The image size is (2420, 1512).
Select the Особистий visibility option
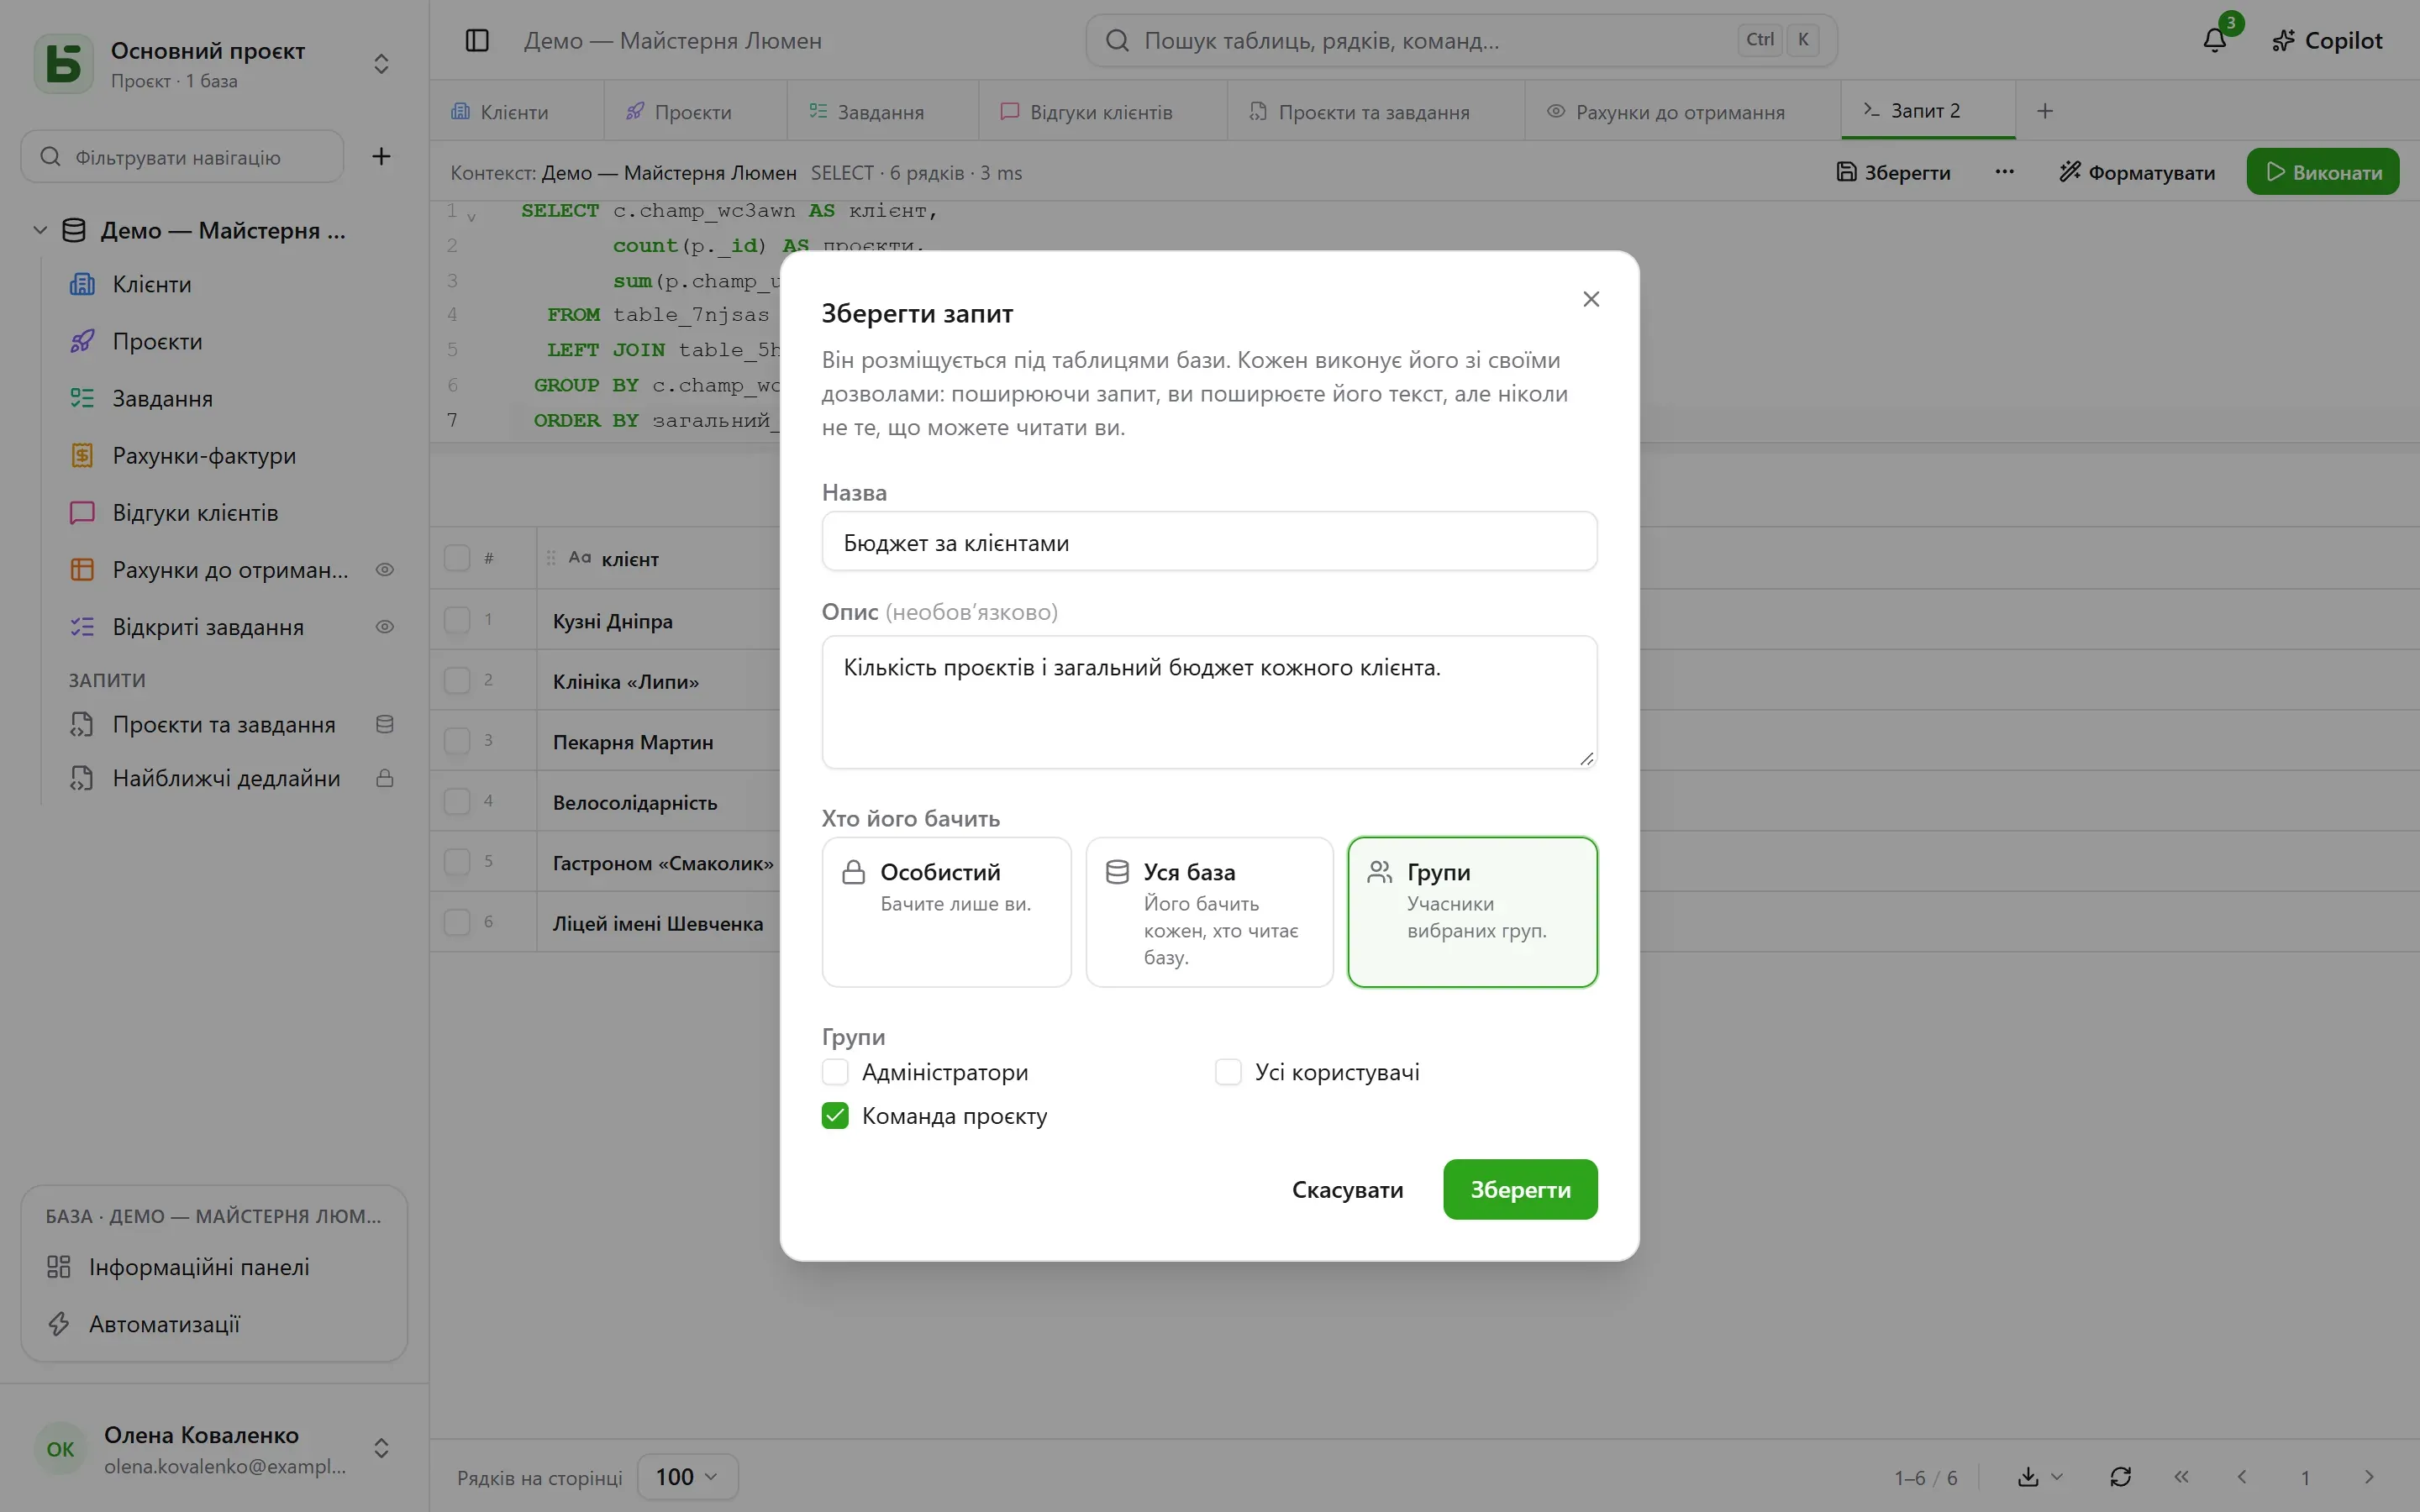pyautogui.click(x=946, y=912)
